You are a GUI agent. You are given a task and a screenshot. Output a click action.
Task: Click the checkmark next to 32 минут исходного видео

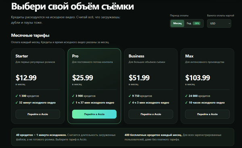[17, 102]
